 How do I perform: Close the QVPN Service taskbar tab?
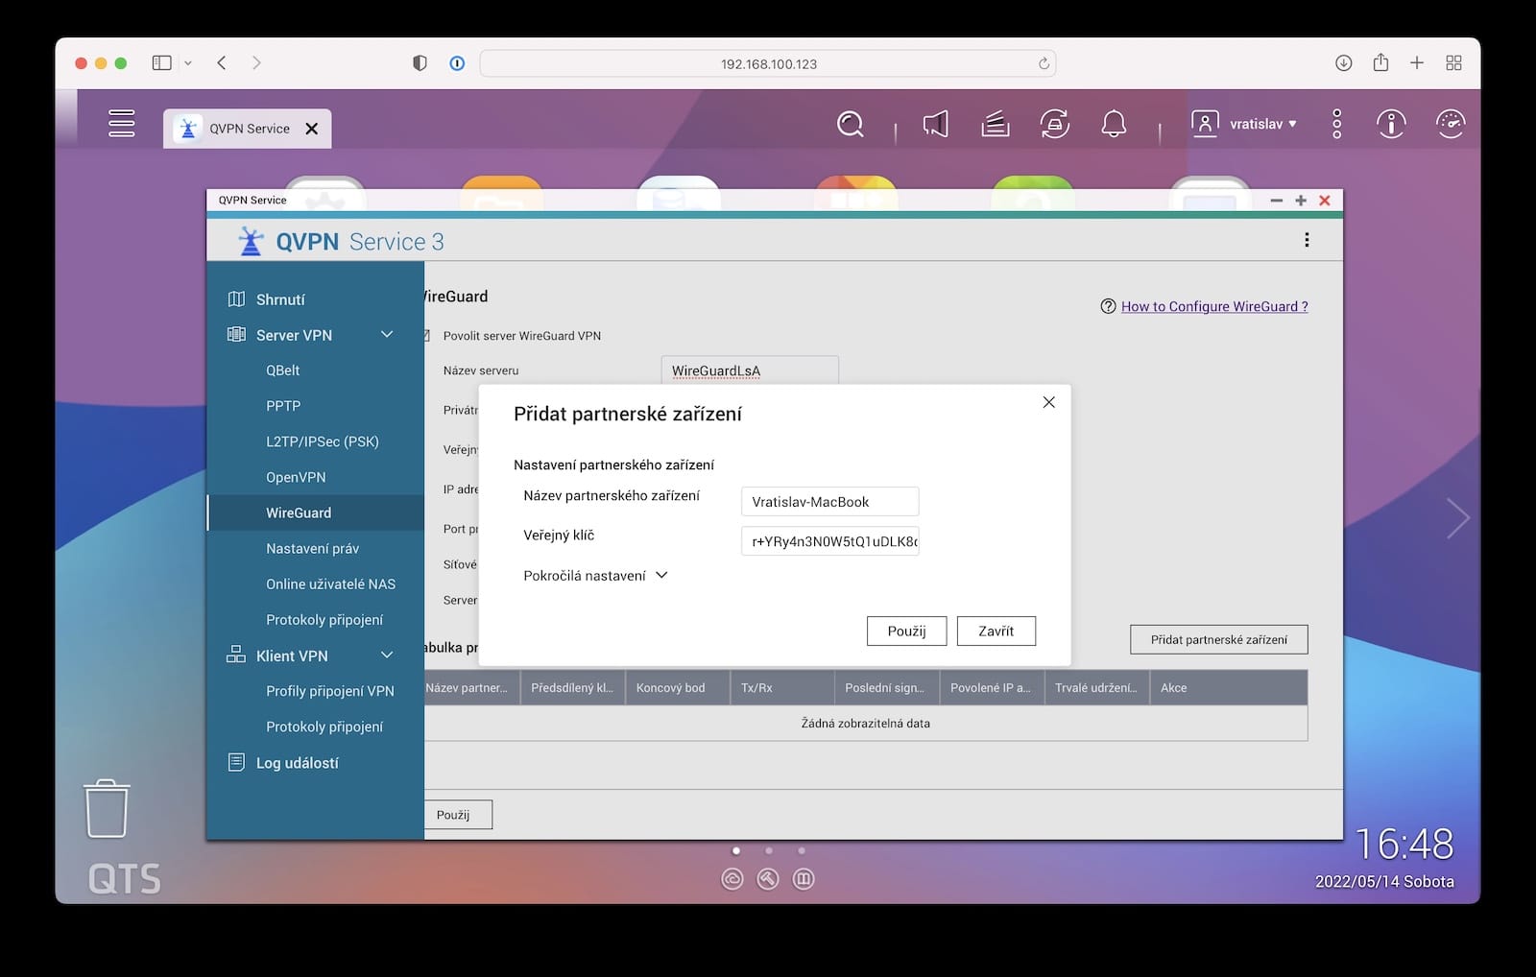tap(311, 129)
